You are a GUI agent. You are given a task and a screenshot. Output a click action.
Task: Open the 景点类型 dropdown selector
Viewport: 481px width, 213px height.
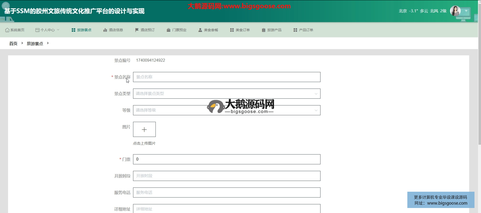click(226, 94)
